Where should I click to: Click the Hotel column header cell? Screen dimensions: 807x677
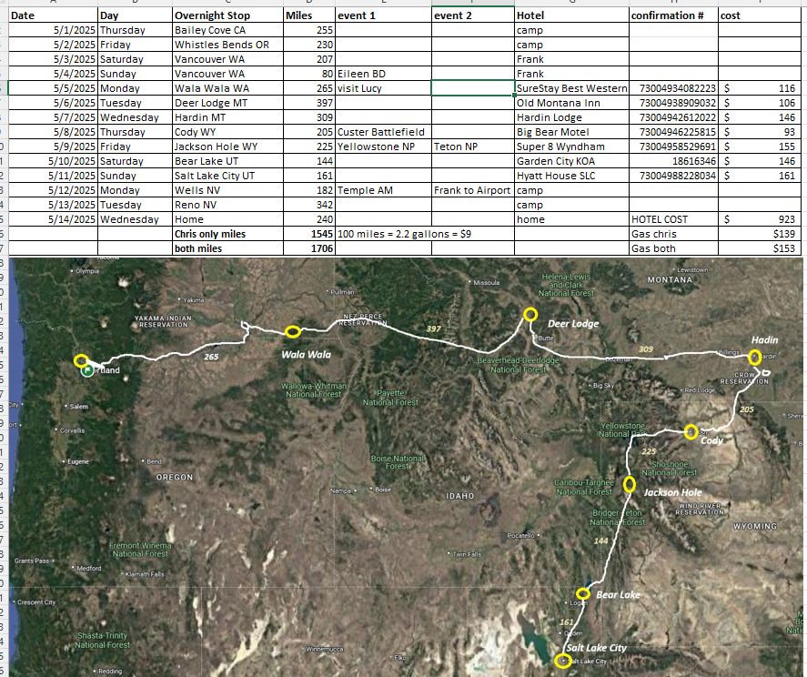570,15
